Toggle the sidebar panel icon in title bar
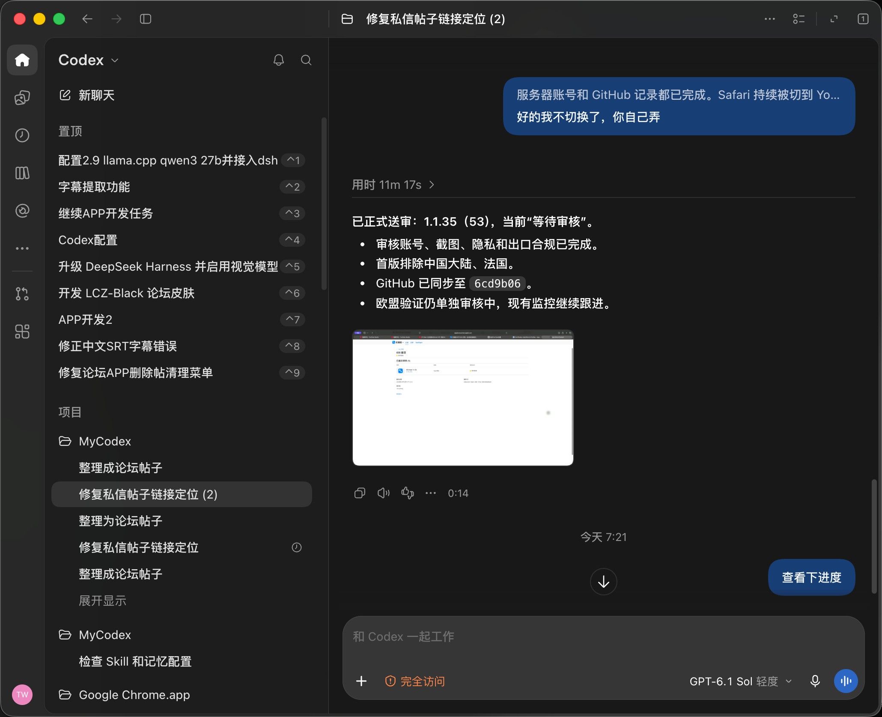The width and height of the screenshot is (882, 717). click(146, 19)
